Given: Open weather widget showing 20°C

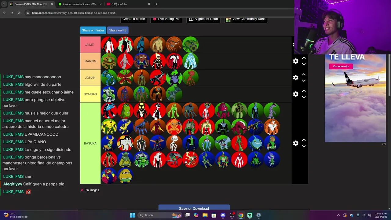Looking at the screenshot, I should point(15,215).
